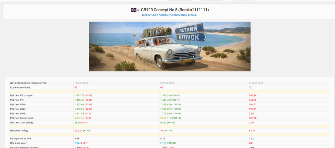The width and height of the screenshot is (335, 148).
Task: Select the 'Рейтинг XVM (WN8):' row label
Action: tap(22, 123)
